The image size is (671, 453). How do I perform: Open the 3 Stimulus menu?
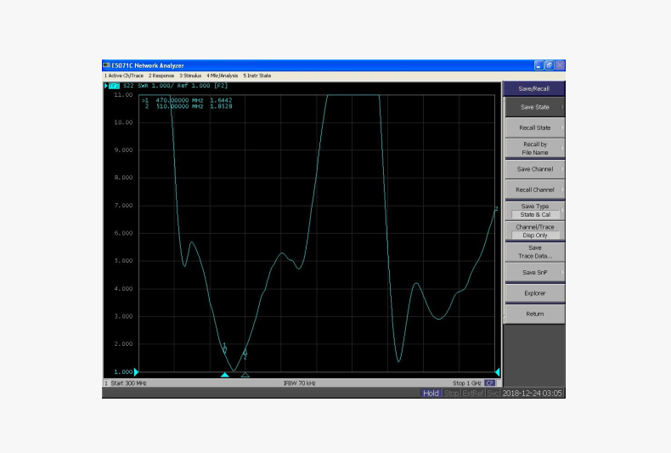tap(190, 76)
